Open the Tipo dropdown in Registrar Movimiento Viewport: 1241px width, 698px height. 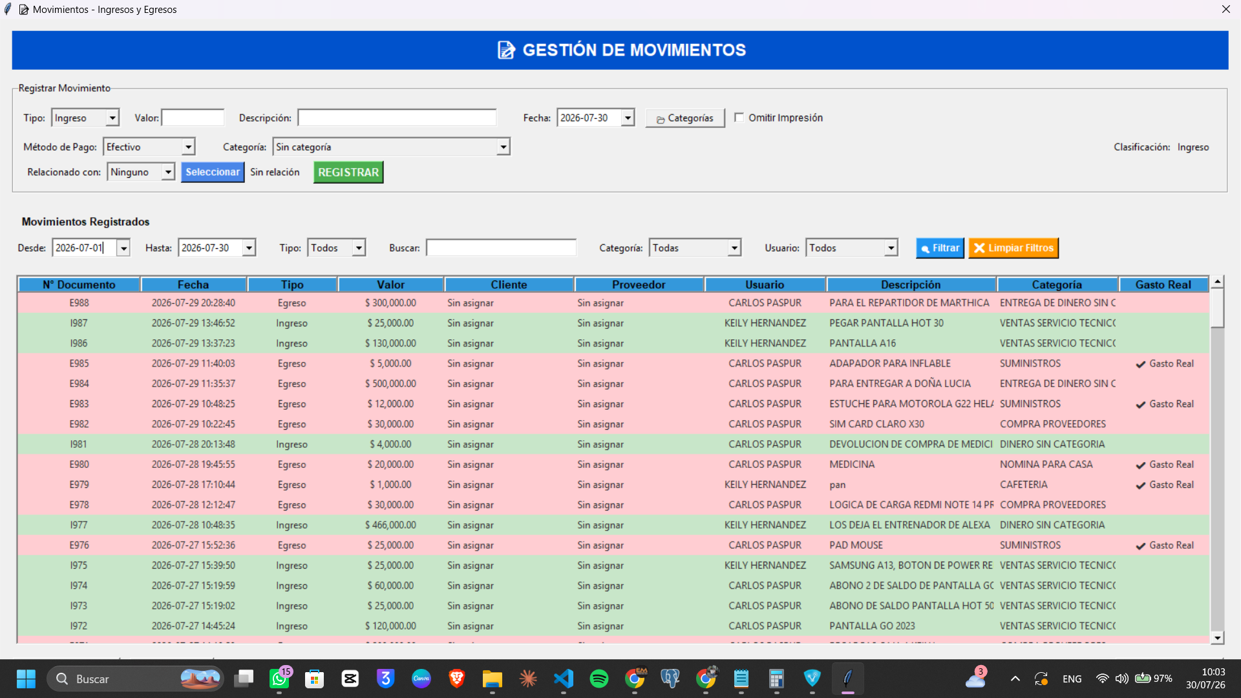pos(112,118)
